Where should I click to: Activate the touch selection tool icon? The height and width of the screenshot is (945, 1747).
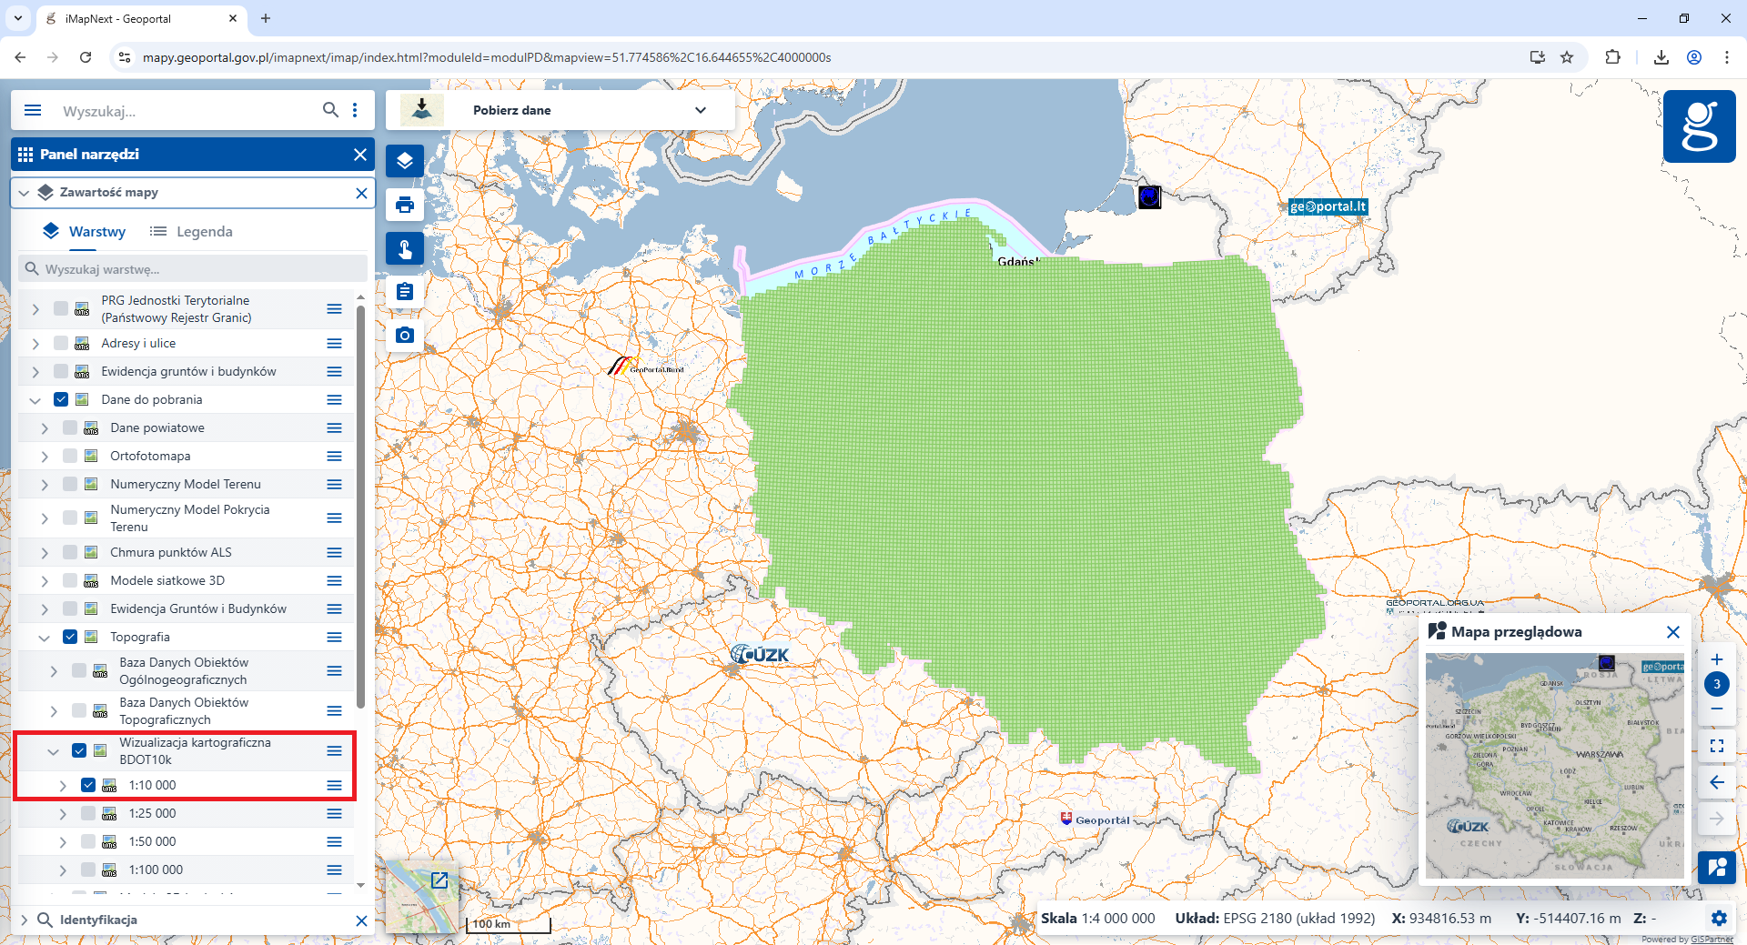pos(404,248)
